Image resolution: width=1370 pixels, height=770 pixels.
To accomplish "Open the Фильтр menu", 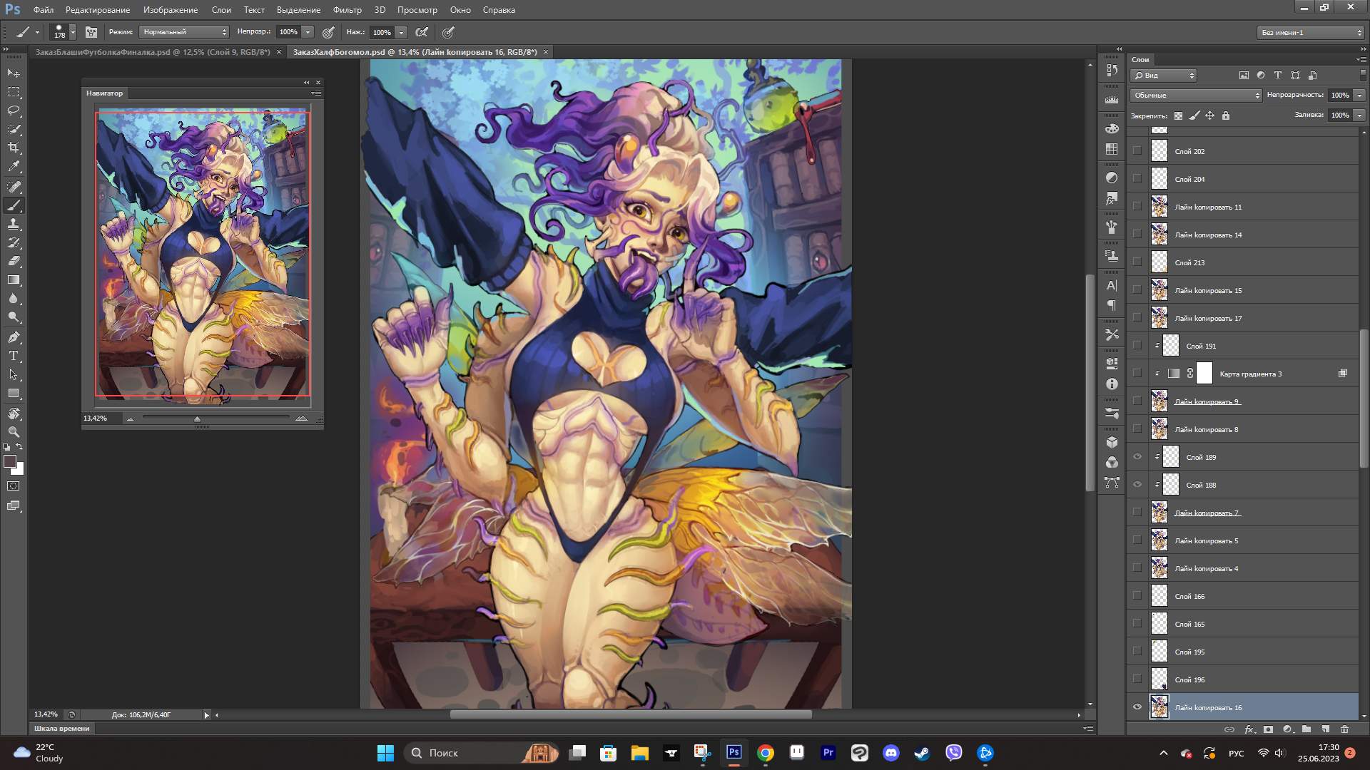I will 347,10.
